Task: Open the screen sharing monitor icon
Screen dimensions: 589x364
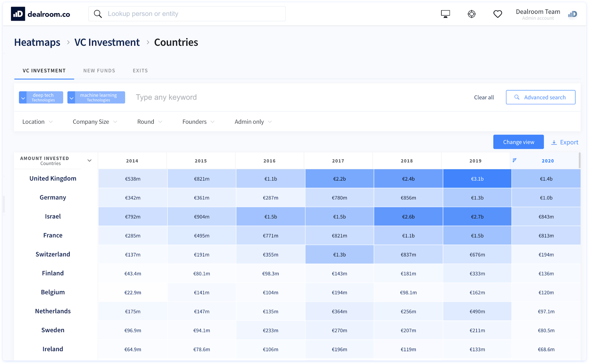Action: (x=445, y=13)
